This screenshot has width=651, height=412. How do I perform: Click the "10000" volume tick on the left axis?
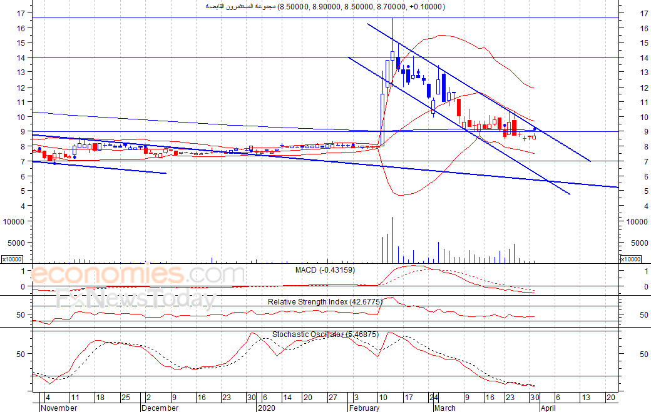click(14, 222)
